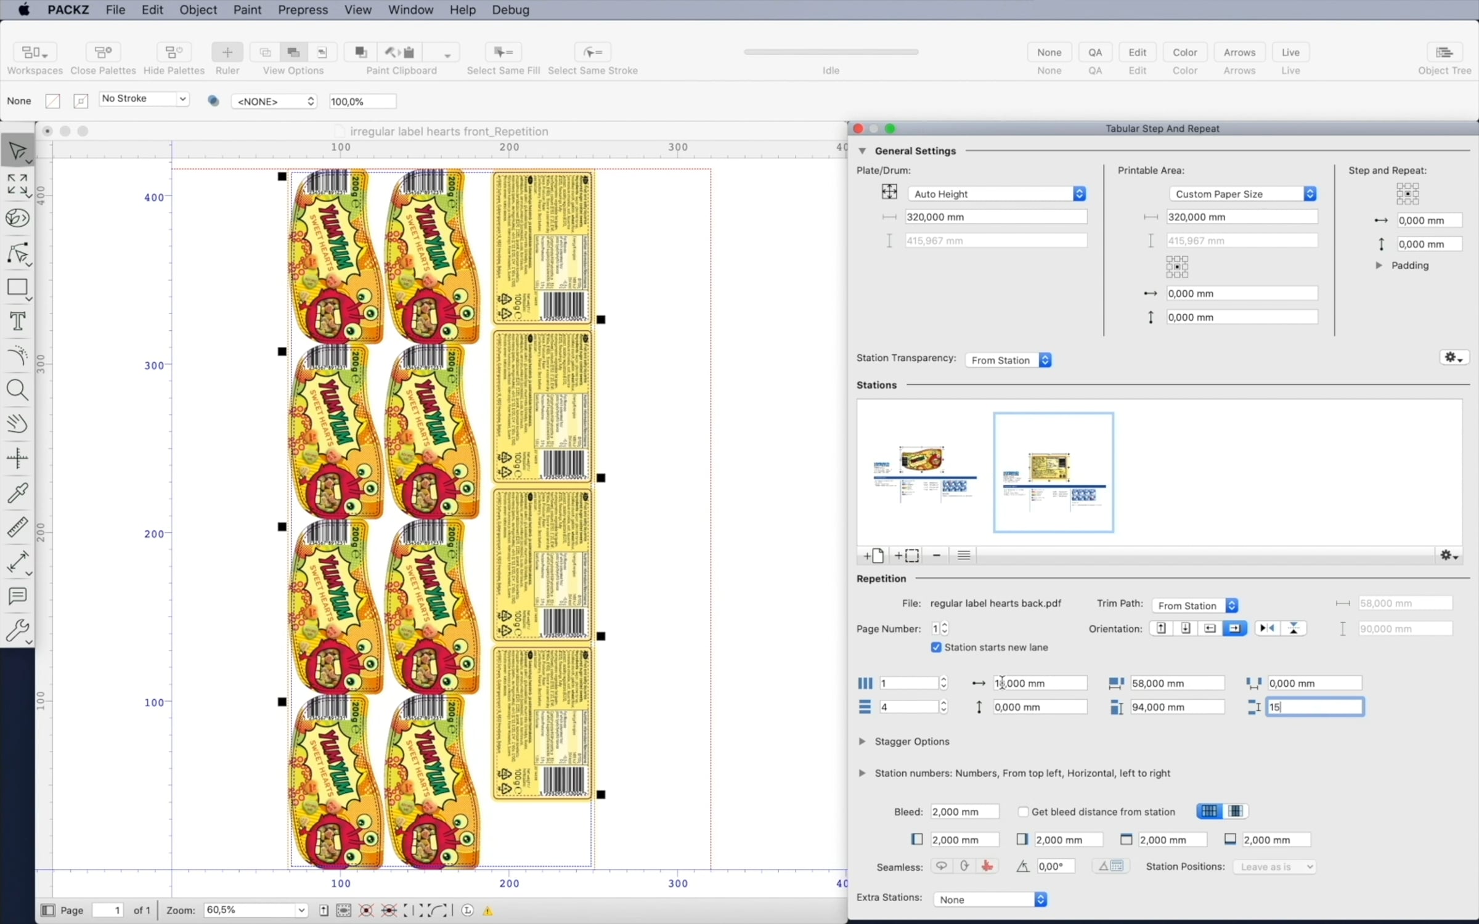
Task: Click the Arrows mode button
Action: (x=1239, y=52)
